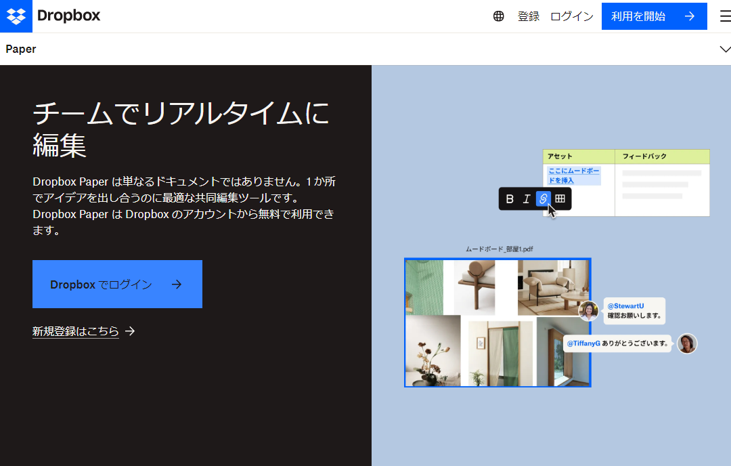731x466 pixels.
Task: Open the hamburger menu
Action: pos(725,16)
